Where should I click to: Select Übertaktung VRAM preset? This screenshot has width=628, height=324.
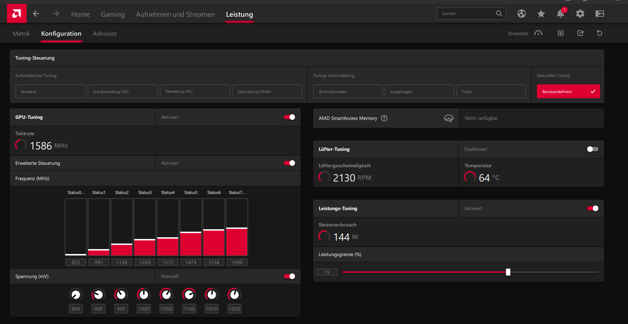point(267,91)
